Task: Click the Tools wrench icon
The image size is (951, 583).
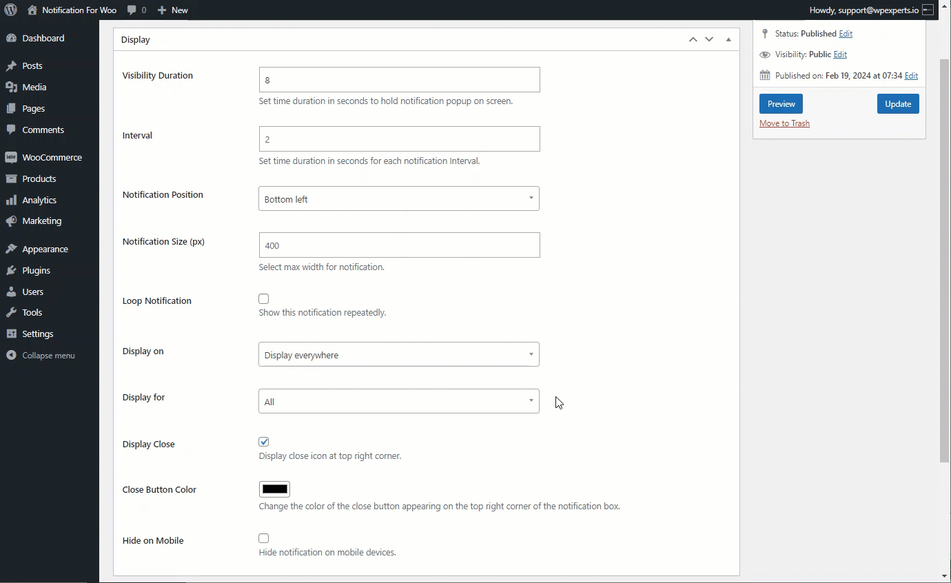Action: click(x=11, y=312)
